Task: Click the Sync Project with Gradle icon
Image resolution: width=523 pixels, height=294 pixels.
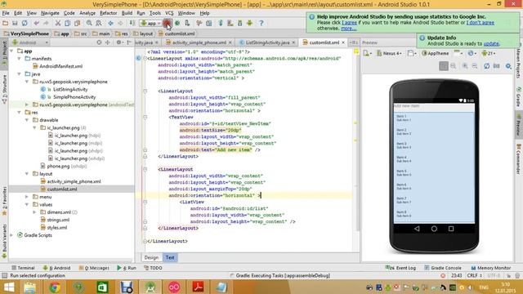Action: tap(221, 23)
